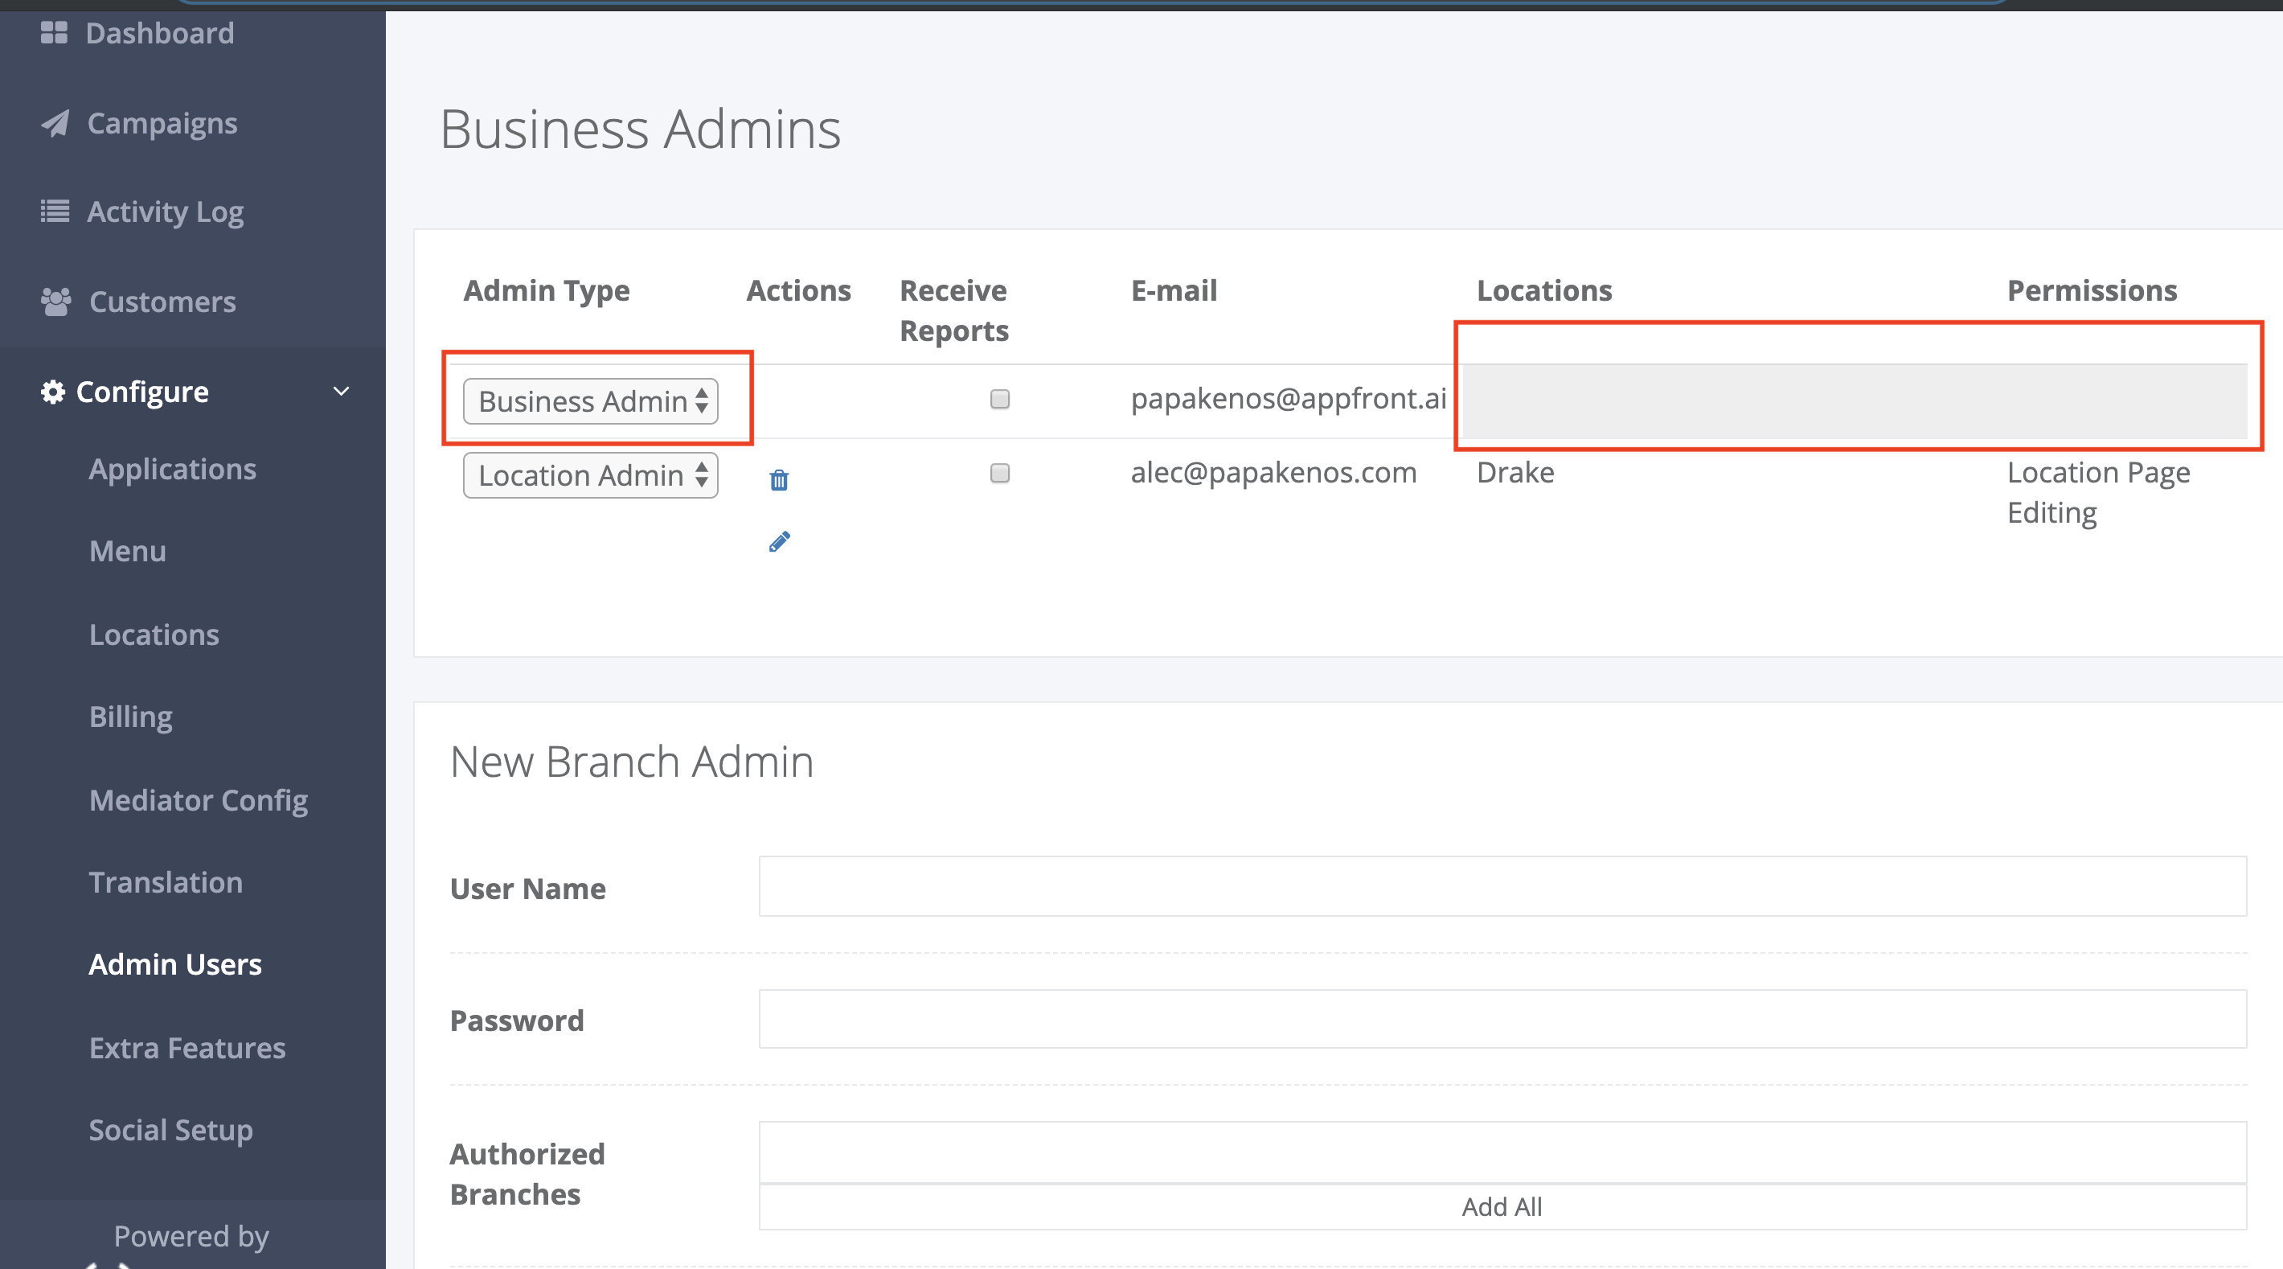Delete alec@papakenos.com admin with trash icon
Screen dimensions: 2283x1269
click(779, 480)
